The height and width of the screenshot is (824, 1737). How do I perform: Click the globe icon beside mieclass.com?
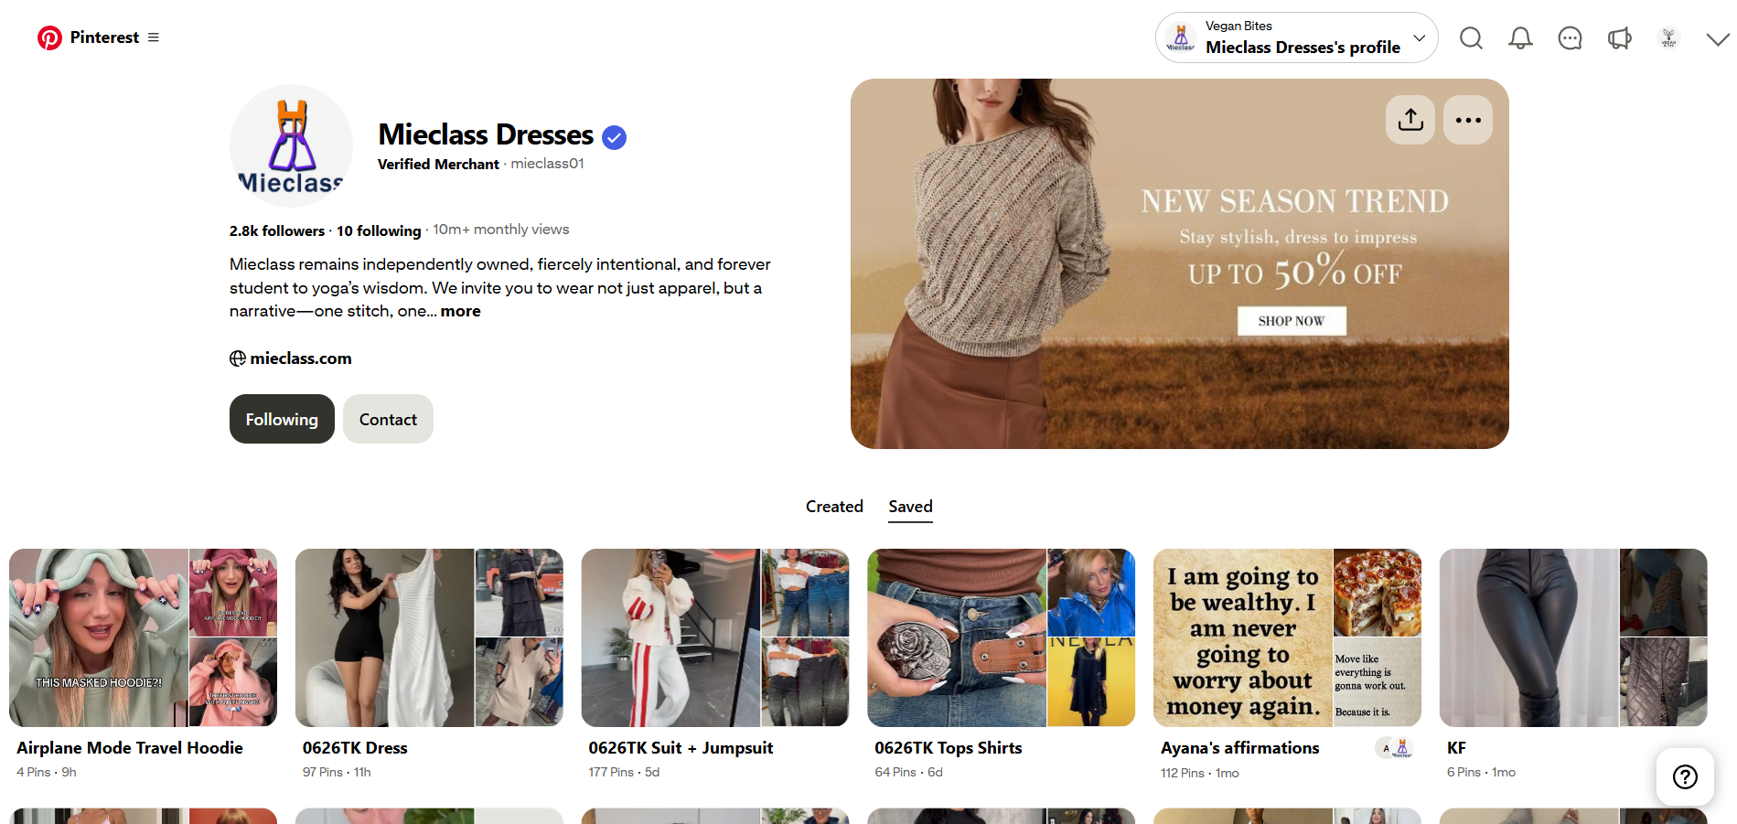[238, 358]
